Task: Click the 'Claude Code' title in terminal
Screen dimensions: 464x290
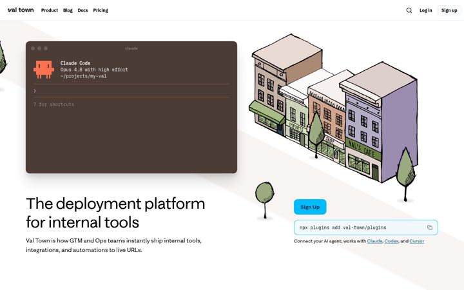Action: tap(75, 63)
